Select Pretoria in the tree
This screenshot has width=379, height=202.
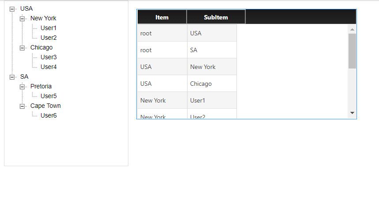click(41, 87)
